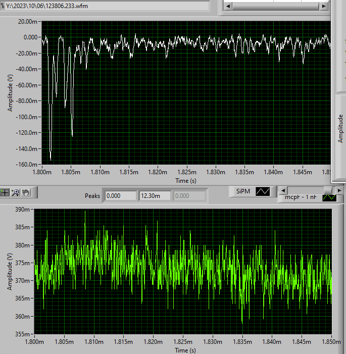The image size is (346, 354).
Task: Click 1.800m X-axis start on green graph
Action: click(x=34, y=342)
